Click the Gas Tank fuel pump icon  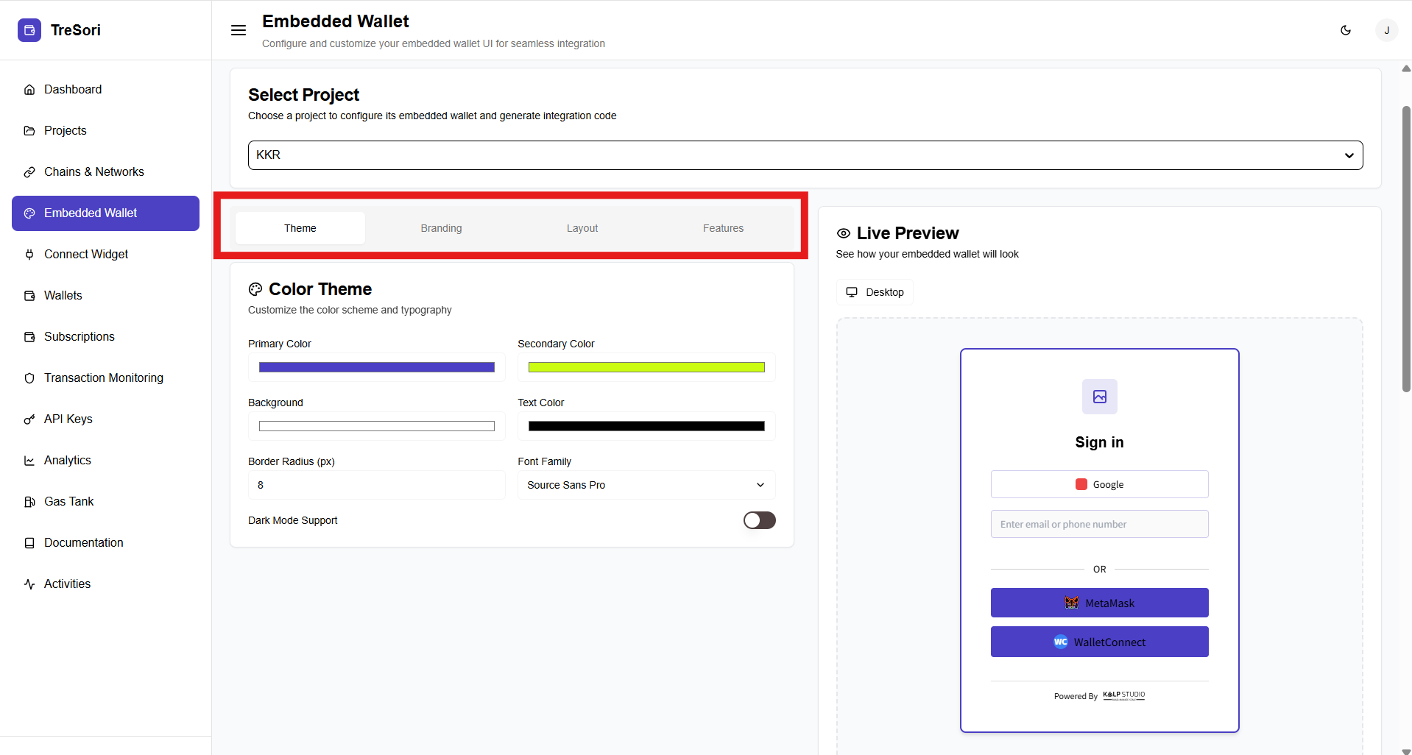click(x=29, y=502)
